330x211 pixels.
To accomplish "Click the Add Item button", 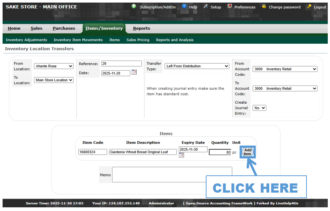I will 248,152.
